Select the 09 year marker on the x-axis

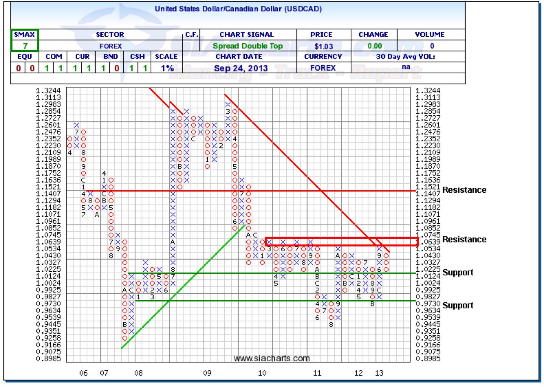tap(207, 373)
